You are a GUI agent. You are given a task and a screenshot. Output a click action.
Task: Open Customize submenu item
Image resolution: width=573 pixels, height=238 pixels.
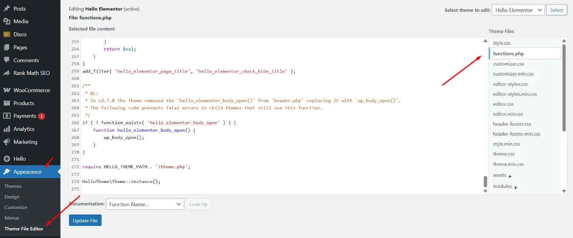(x=16, y=207)
